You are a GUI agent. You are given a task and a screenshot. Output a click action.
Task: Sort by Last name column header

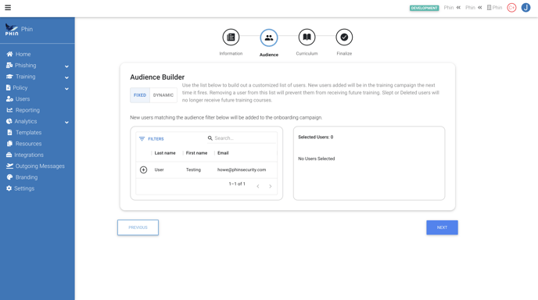coord(165,153)
